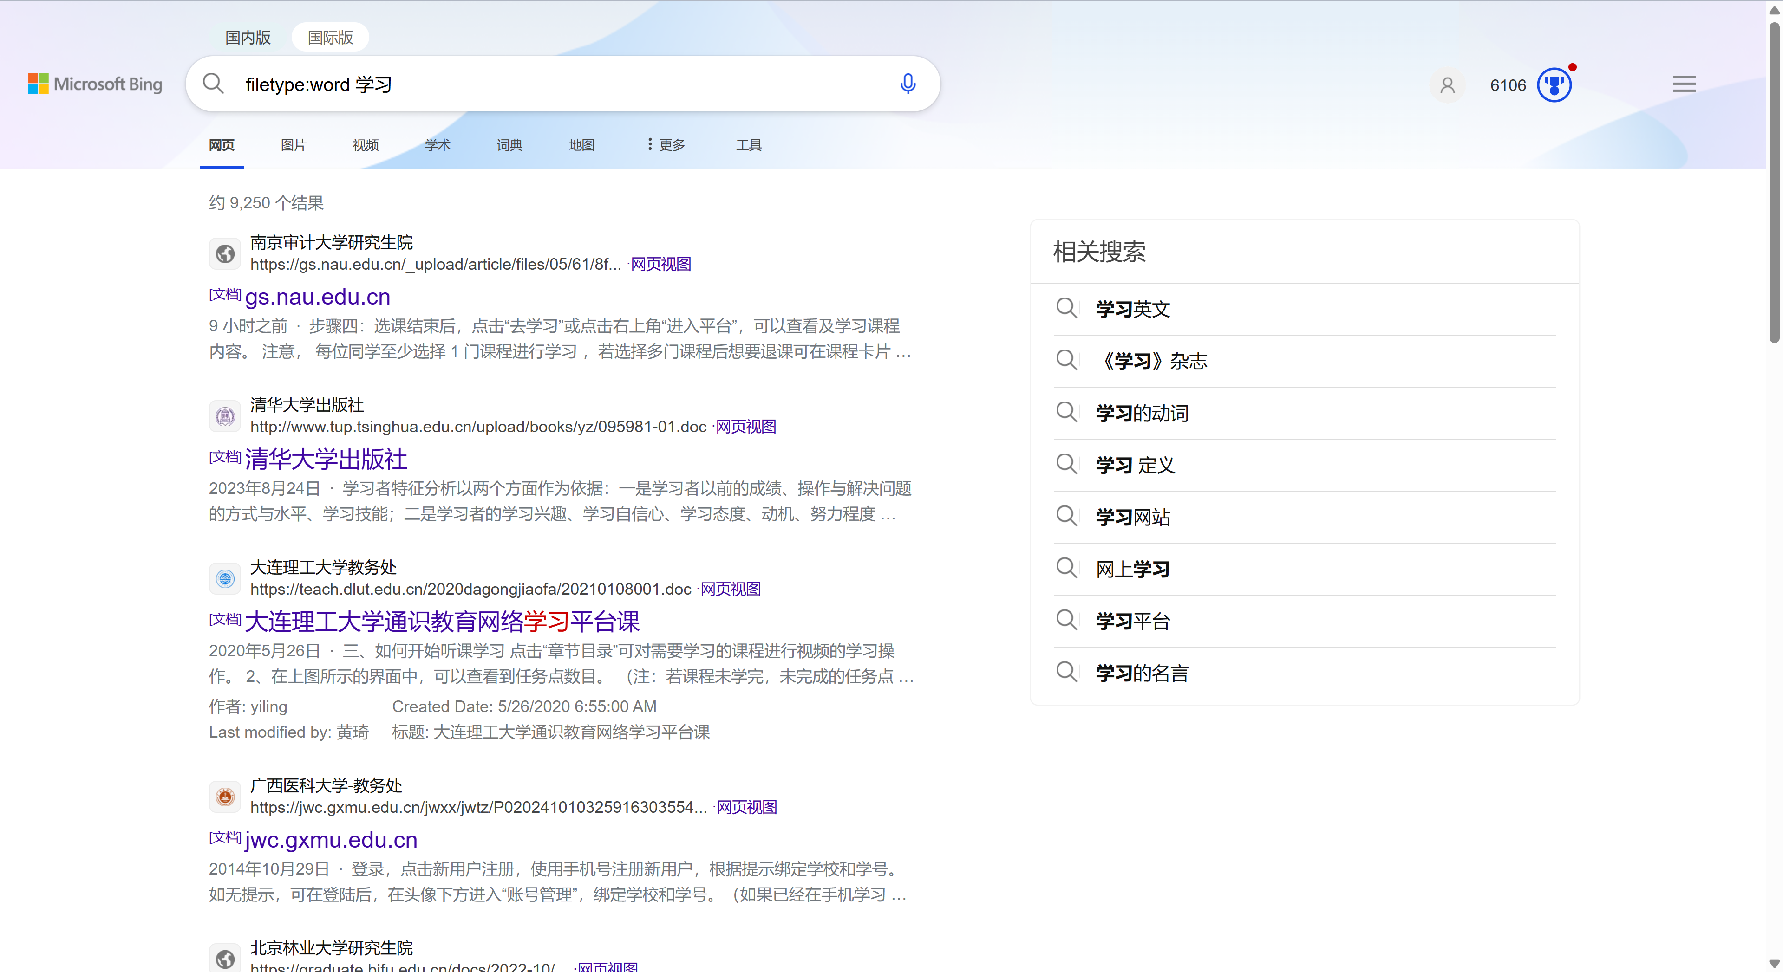The image size is (1783, 972).
Task: Open the 工具 filter options
Action: click(x=748, y=144)
